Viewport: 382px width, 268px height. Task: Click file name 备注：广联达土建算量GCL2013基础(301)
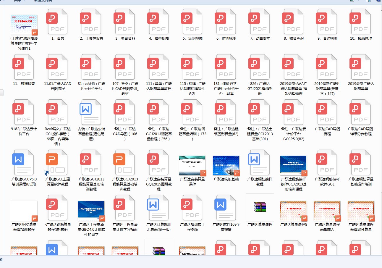[260, 134]
